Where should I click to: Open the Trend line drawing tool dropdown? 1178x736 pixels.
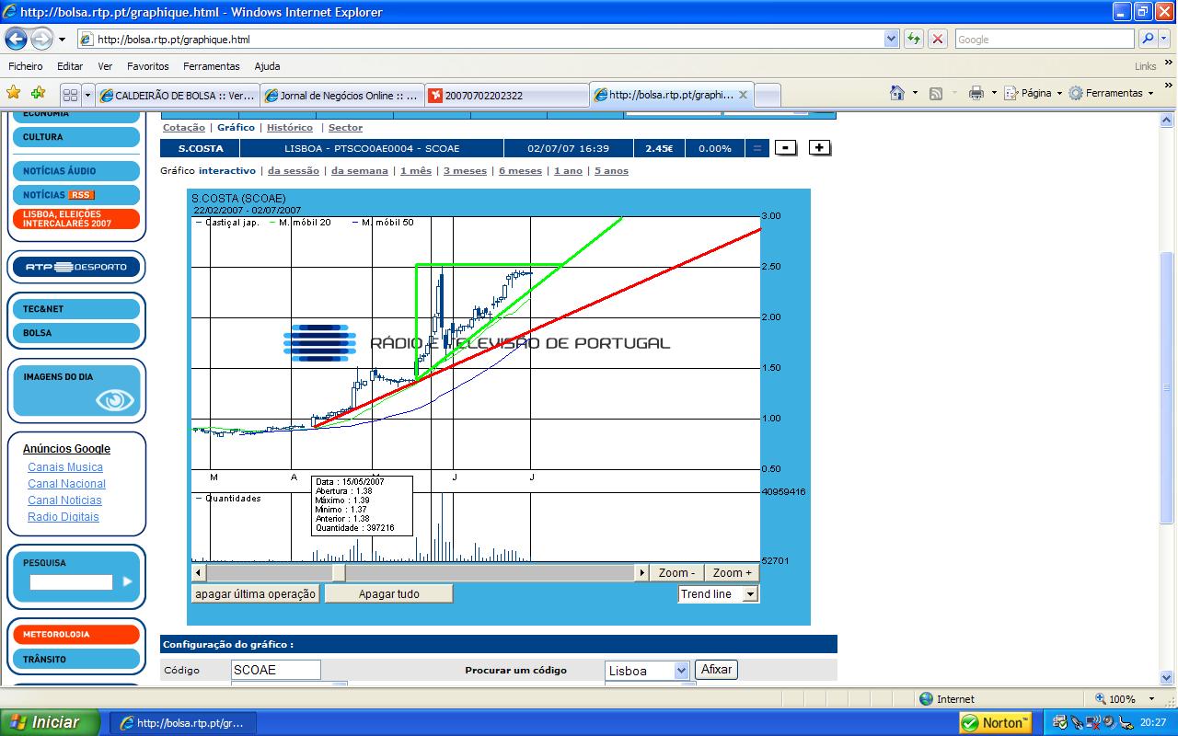(x=718, y=594)
